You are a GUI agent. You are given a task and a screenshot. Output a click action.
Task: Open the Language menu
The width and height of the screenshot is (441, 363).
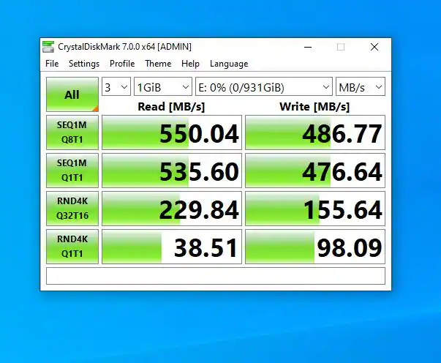point(229,64)
